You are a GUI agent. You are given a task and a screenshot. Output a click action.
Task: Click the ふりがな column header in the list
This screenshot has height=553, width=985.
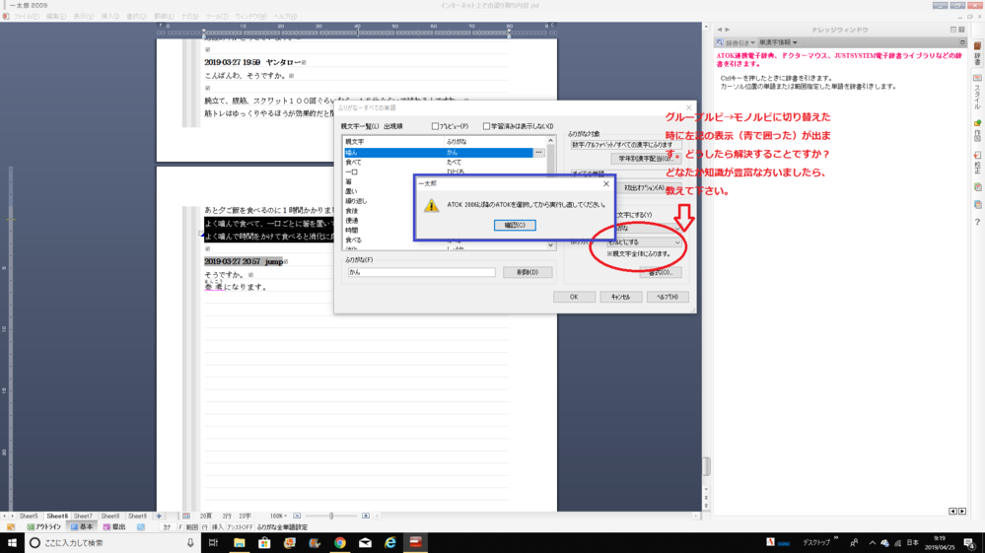(x=495, y=142)
